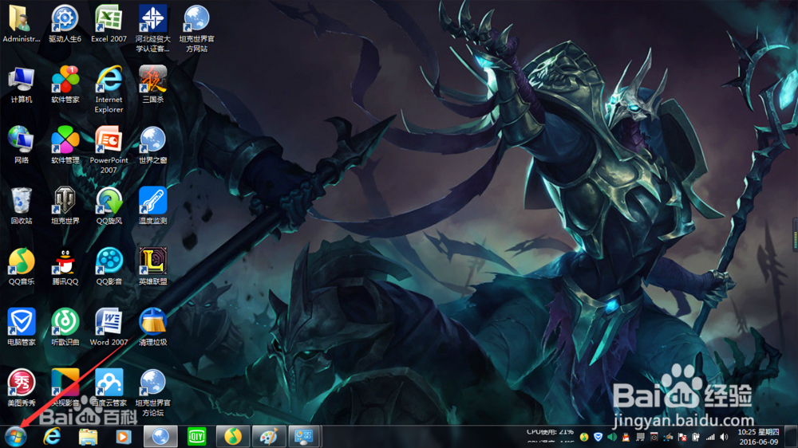
Task: Select the Excel 2007 desktop shortcut
Action: point(109,24)
